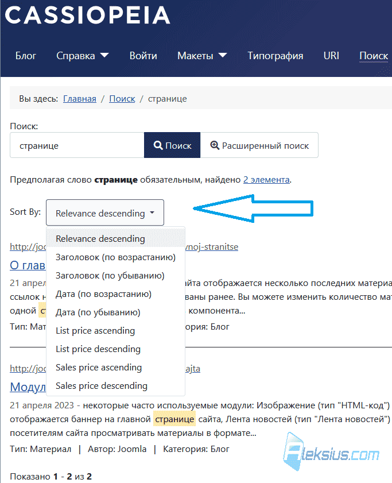Image resolution: width=392 pixels, height=483 pixels.
Task: Open Расширенный поиск advanced search
Action: [x=259, y=145]
